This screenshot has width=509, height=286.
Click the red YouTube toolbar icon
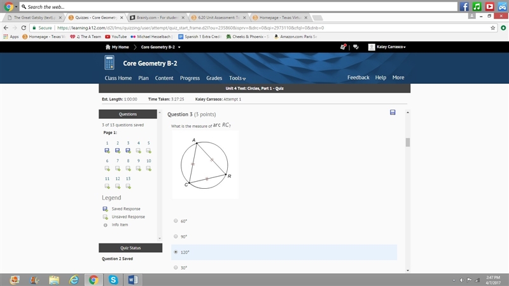489,6
